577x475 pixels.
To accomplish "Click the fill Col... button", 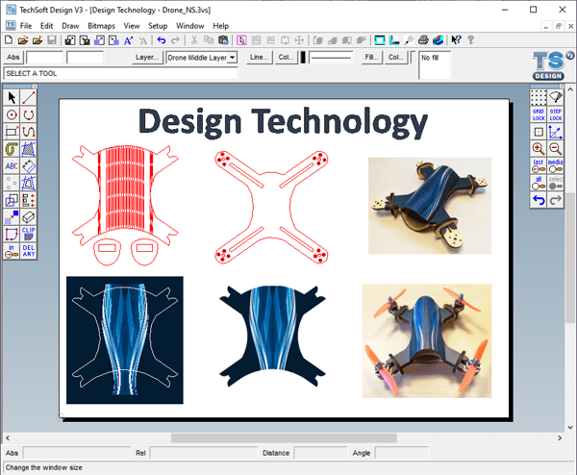I will click(396, 58).
